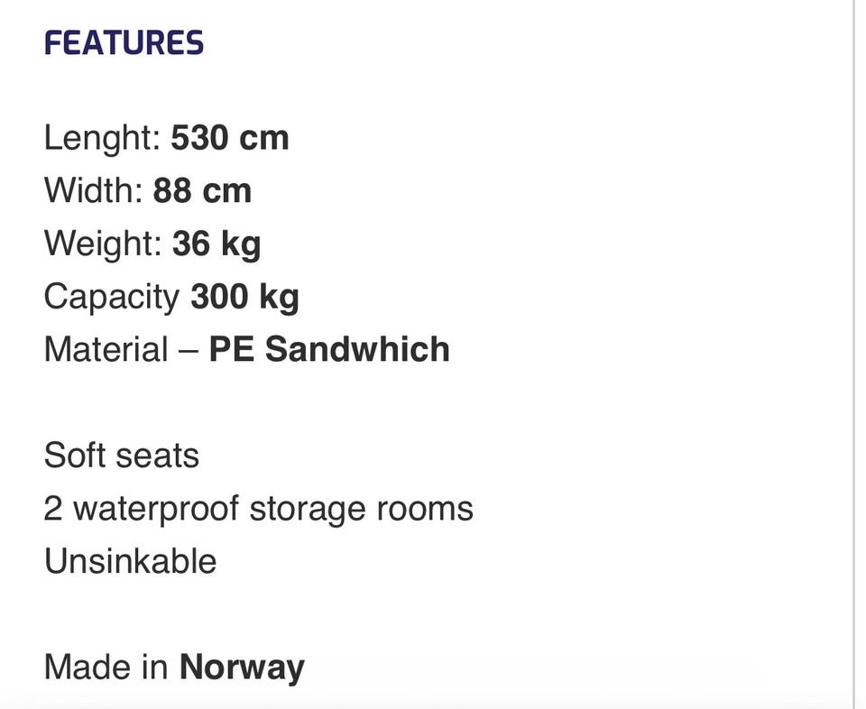
Task: Click the 'Weight:' label text
Action: click(102, 244)
